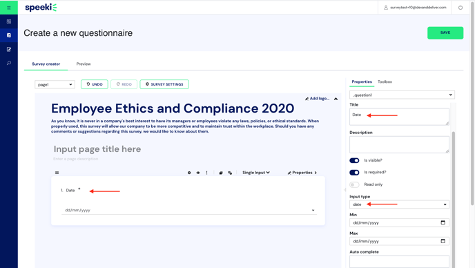Click the Add logo link
The width and height of the screenshot is (475, 268).
point(317,99)
